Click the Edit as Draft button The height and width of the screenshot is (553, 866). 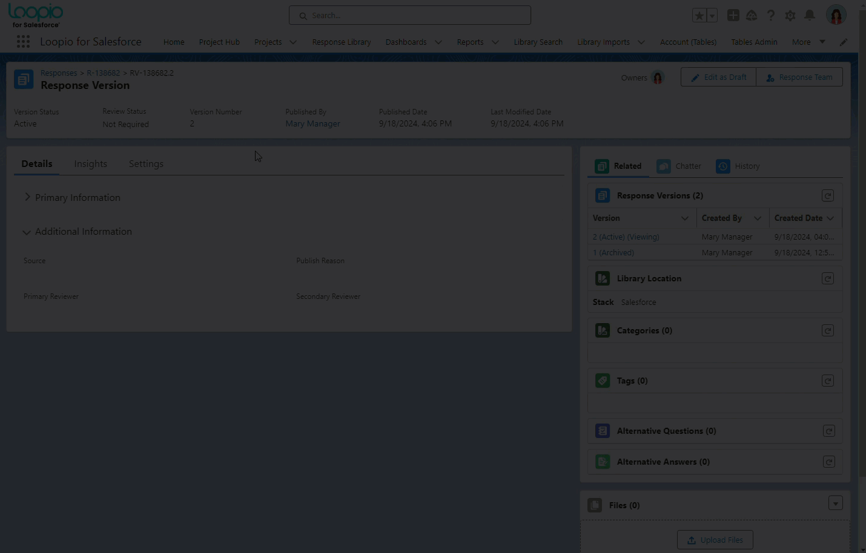[719, 77]
